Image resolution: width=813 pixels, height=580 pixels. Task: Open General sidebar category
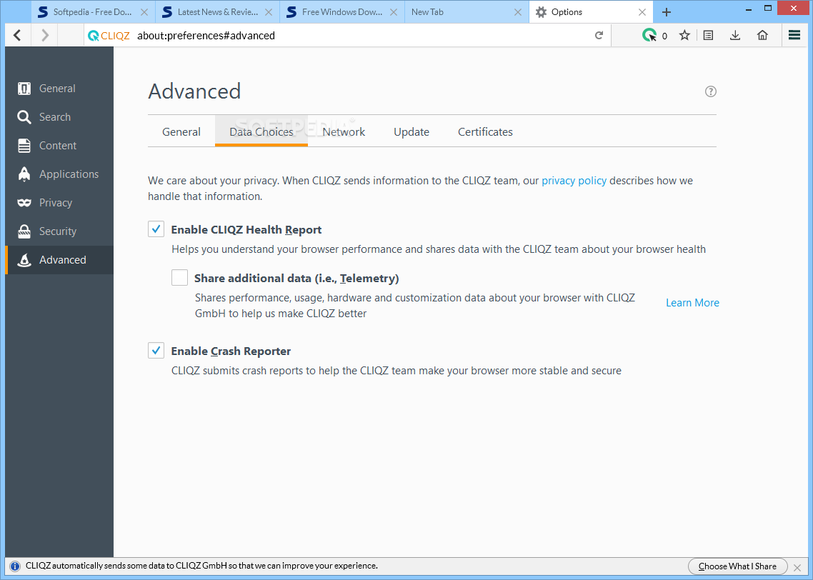coord(59,89)
